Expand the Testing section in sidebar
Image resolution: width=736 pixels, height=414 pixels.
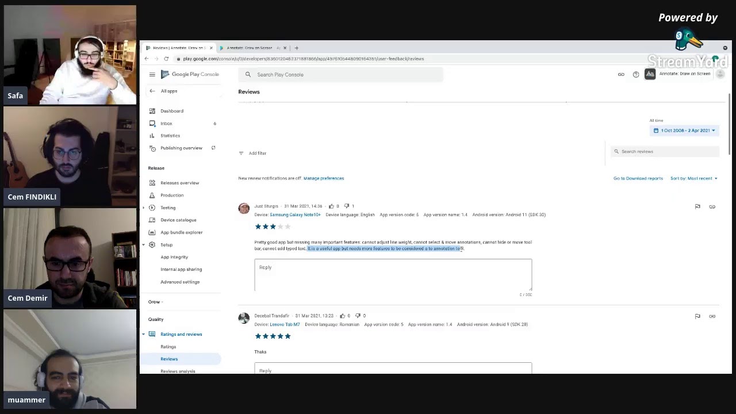click(144, 208)
